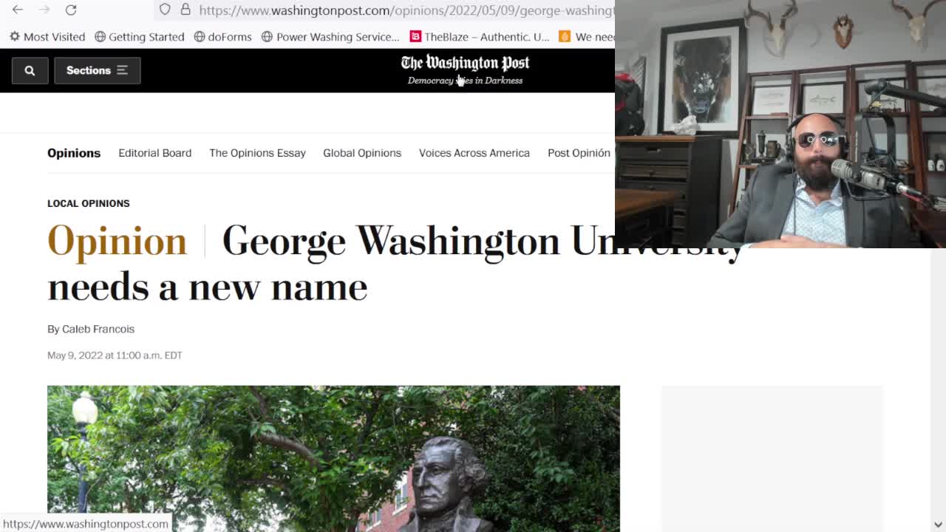Viewport: 946px width, 532px height.
Task: Click the shield tracking protection icon
Action: pos(165,10)
